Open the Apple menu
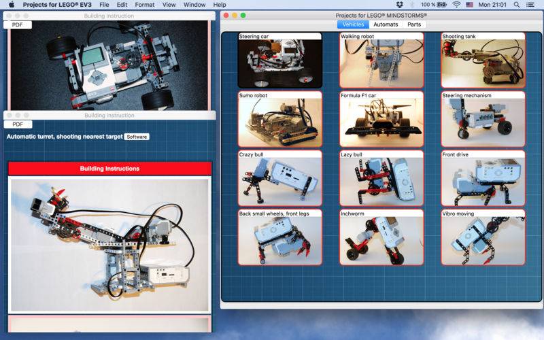The width and height of the screenshot is (544, 340). click(x=12, y=5)
